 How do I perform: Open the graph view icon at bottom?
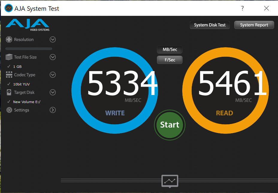coord(170,181)
